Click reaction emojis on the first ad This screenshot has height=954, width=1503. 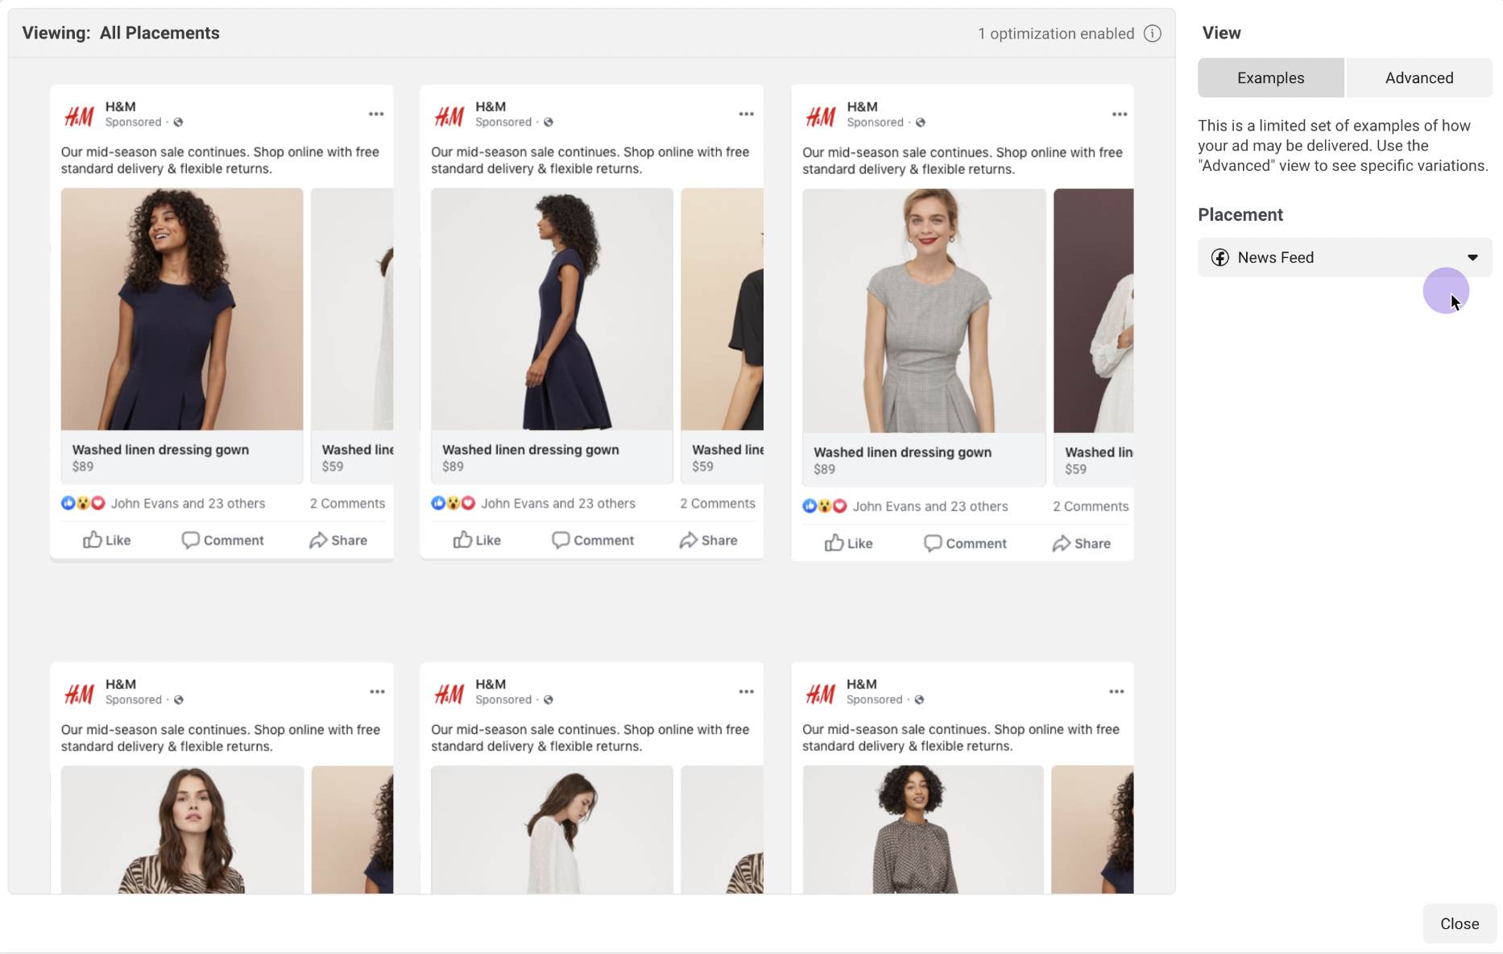83,504
